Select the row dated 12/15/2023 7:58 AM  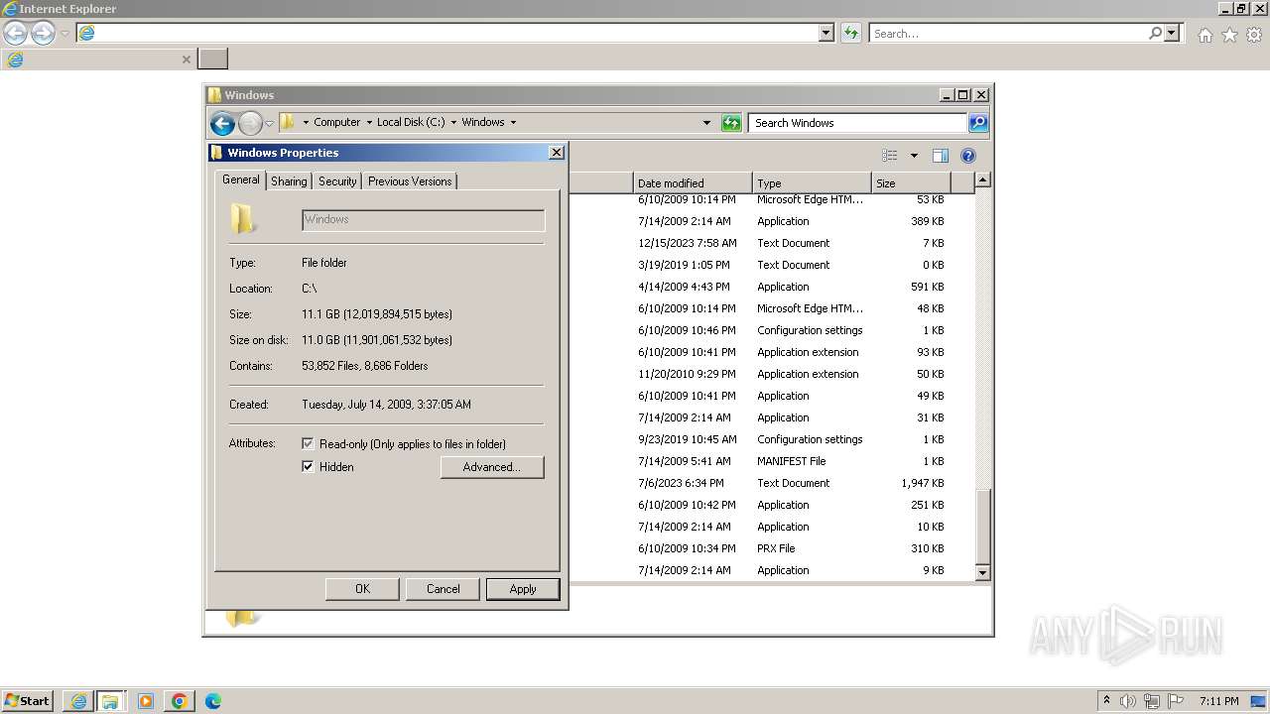(774, 243)
